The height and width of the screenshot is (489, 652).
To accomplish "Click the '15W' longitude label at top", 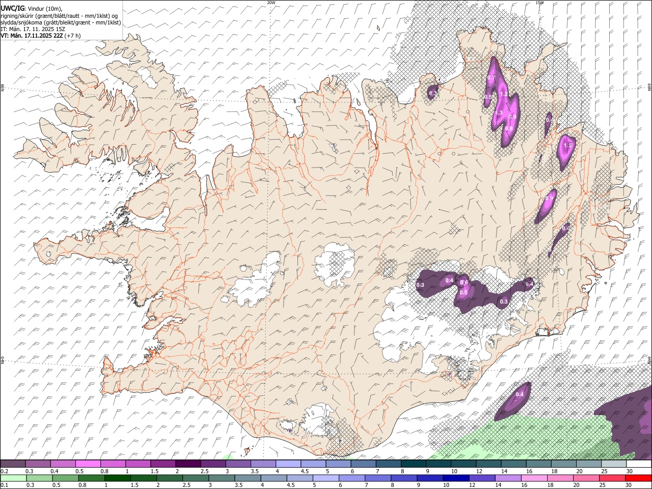I will tap(539, 3).
